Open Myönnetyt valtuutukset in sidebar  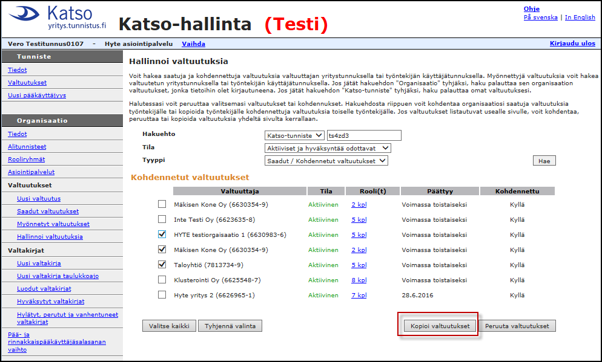coord(53,224)
